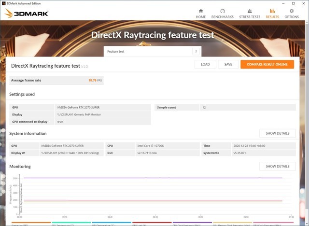Click COMPARE RESULT ONLINE
Screen dimensions: 309x226
coord(267,64)
